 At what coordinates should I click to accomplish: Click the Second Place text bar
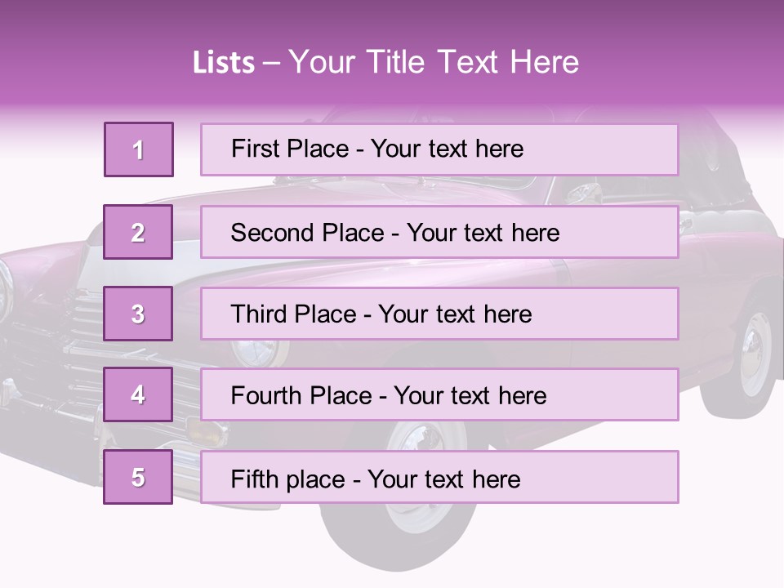439,232
